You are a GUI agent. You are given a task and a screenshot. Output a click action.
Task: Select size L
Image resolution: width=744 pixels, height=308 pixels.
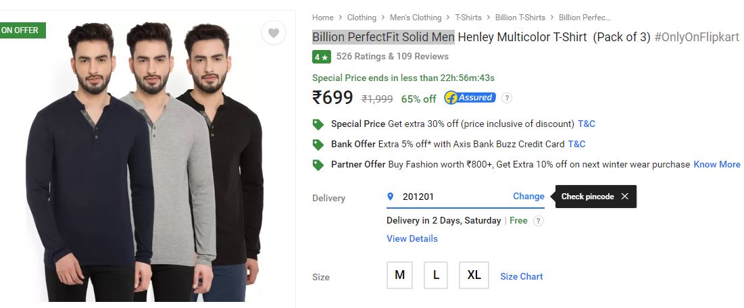(436, 275)
